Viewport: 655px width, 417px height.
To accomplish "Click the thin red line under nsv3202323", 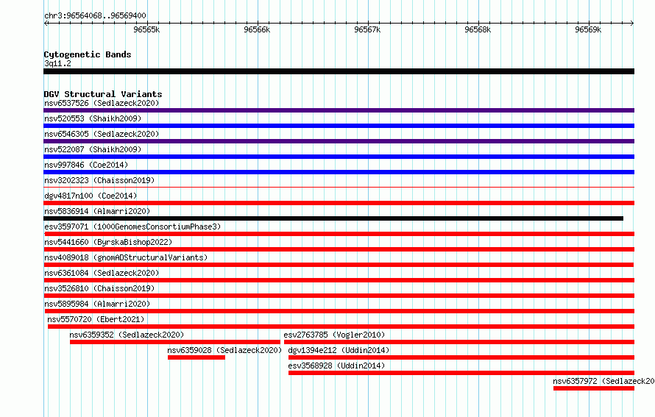I will [x=339, y=188].
